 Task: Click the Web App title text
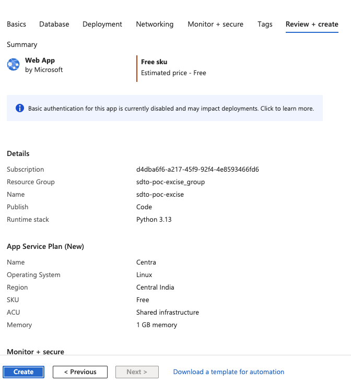point(40,61)
